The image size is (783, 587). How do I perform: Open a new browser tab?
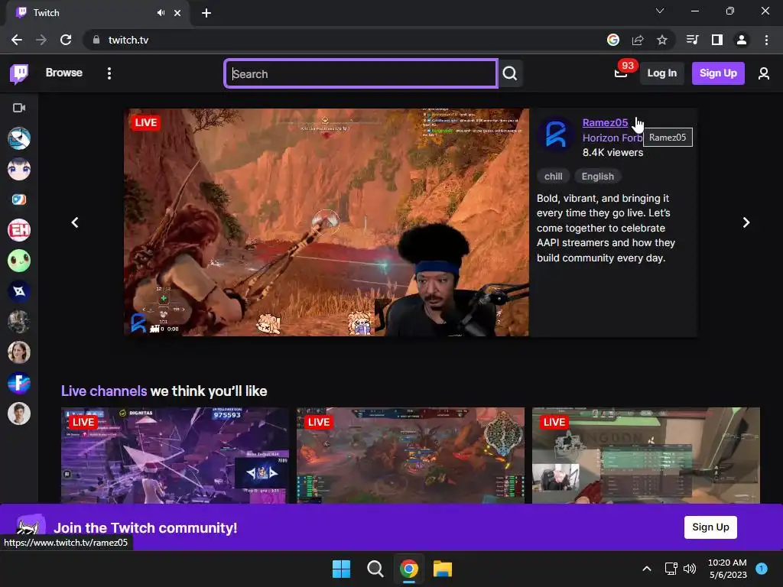(x=206, y=13)
